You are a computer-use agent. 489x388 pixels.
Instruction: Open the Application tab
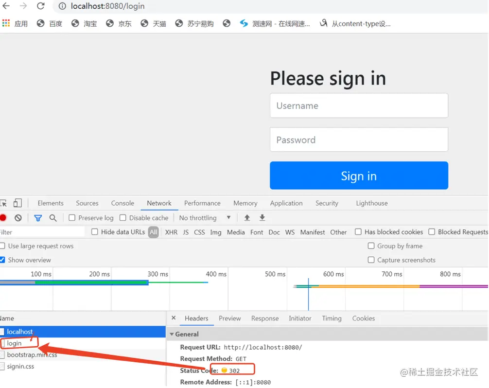(286, 203)
